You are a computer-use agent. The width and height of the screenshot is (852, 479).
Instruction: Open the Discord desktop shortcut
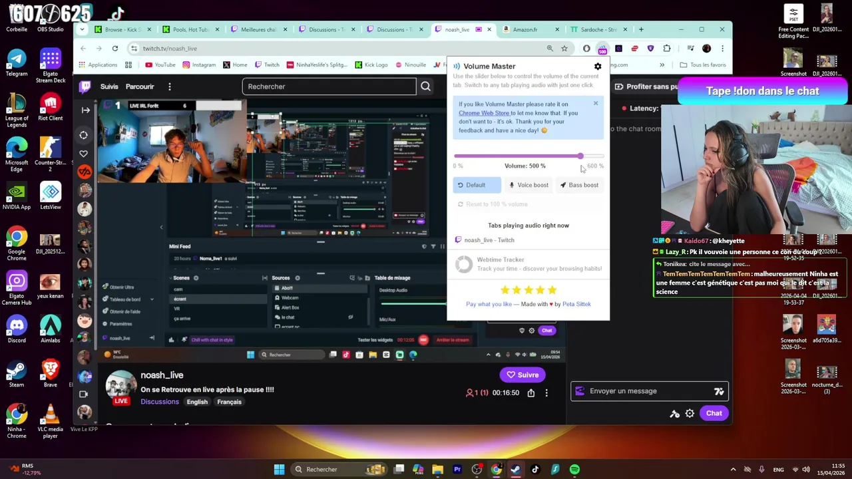(x=17, y=331)
